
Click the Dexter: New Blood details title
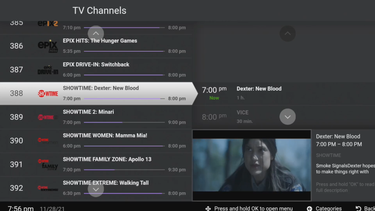pyautogui.click(x=338, y=136)
